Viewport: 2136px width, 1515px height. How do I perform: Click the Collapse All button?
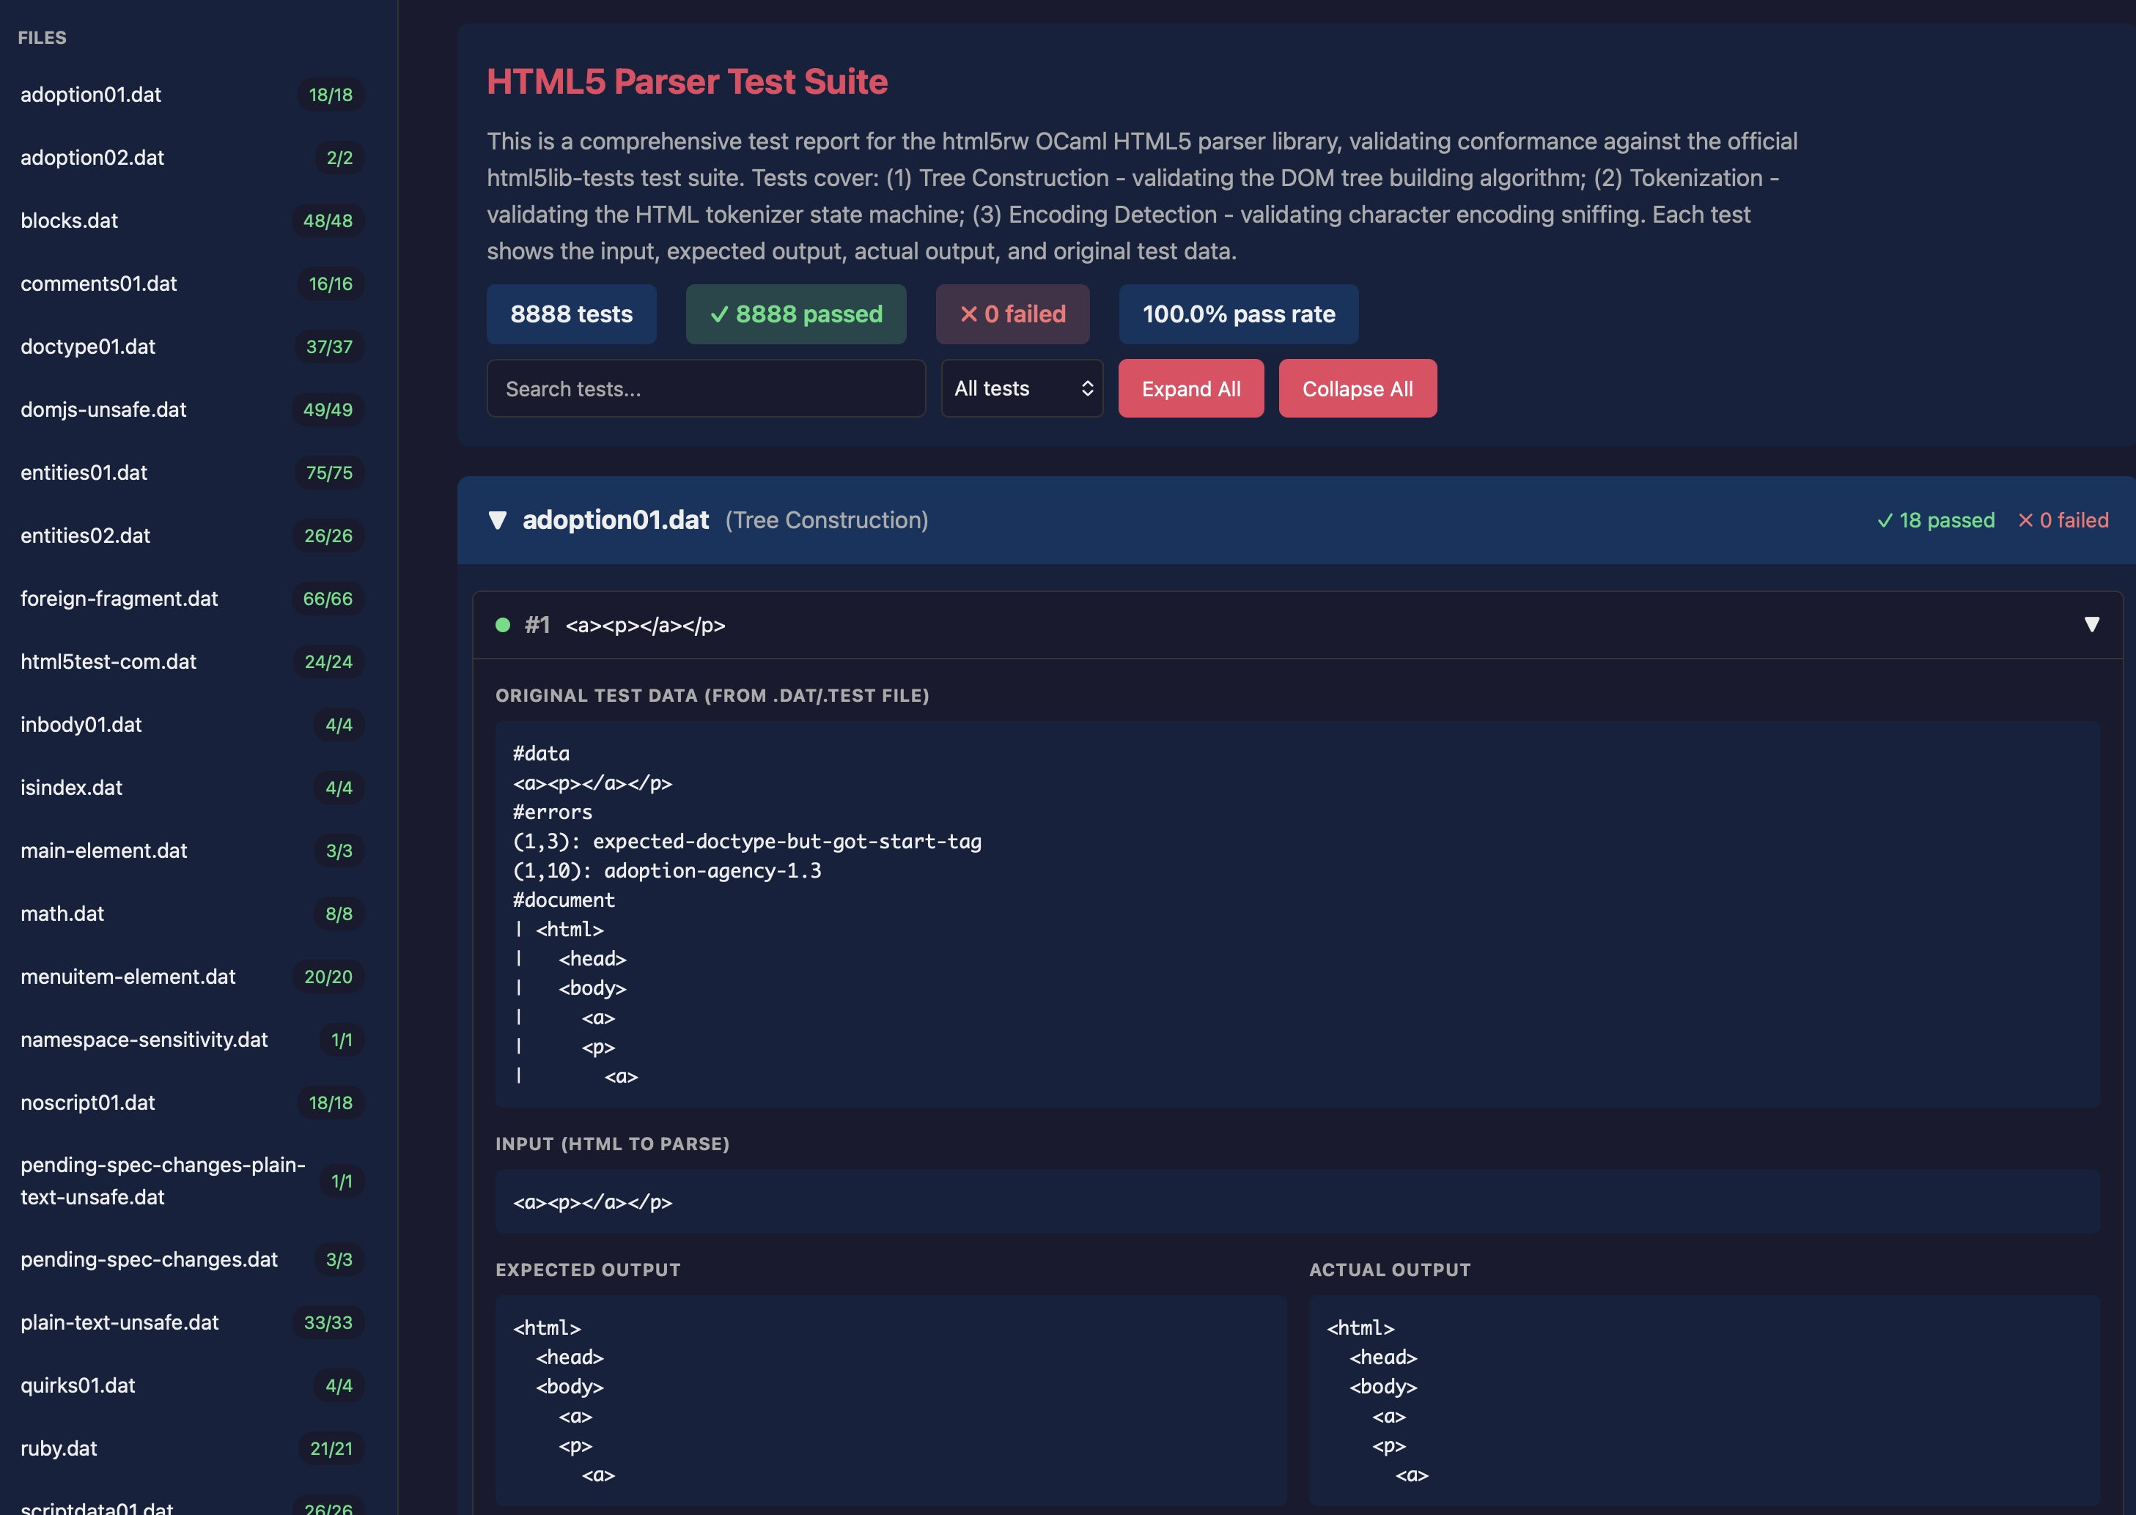pyautogui.click(x=1358, y=388)
